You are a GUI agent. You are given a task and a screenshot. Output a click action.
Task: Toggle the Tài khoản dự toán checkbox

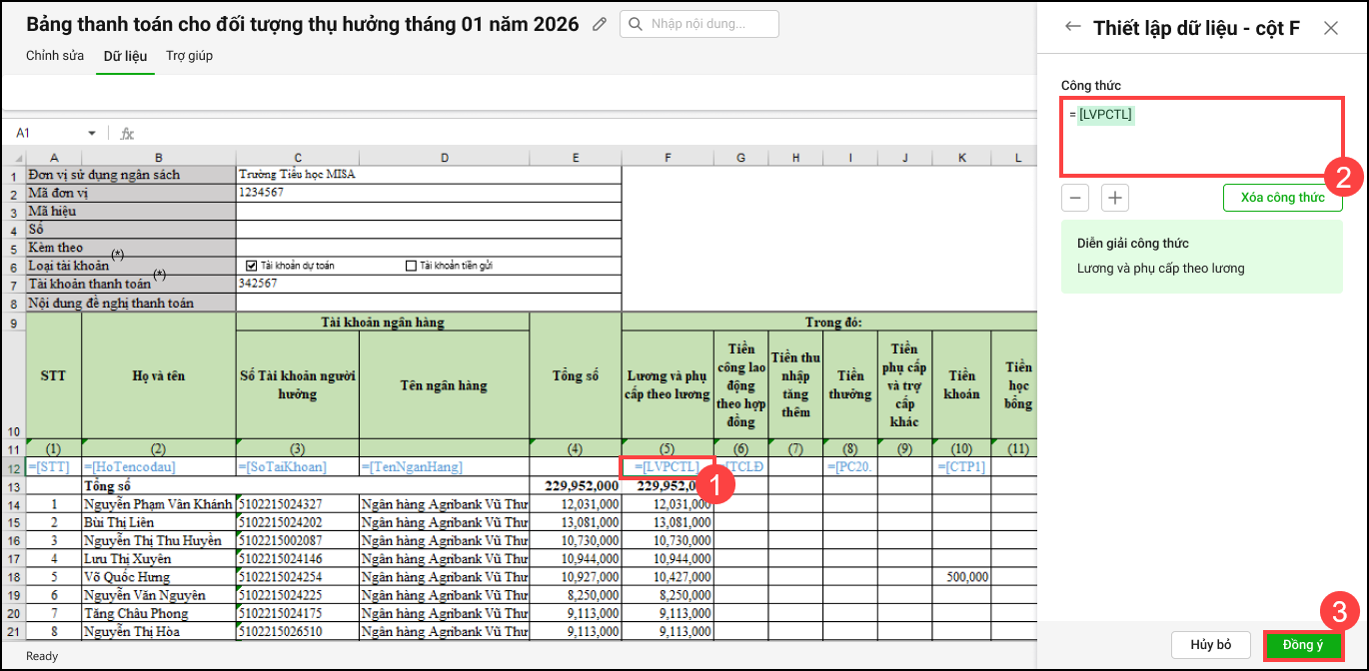click(252, 266)
